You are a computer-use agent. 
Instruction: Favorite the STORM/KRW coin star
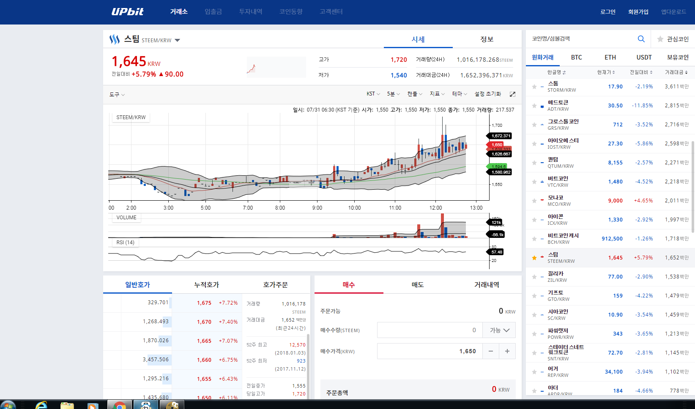pyautogui.click(x=534, y=87)
